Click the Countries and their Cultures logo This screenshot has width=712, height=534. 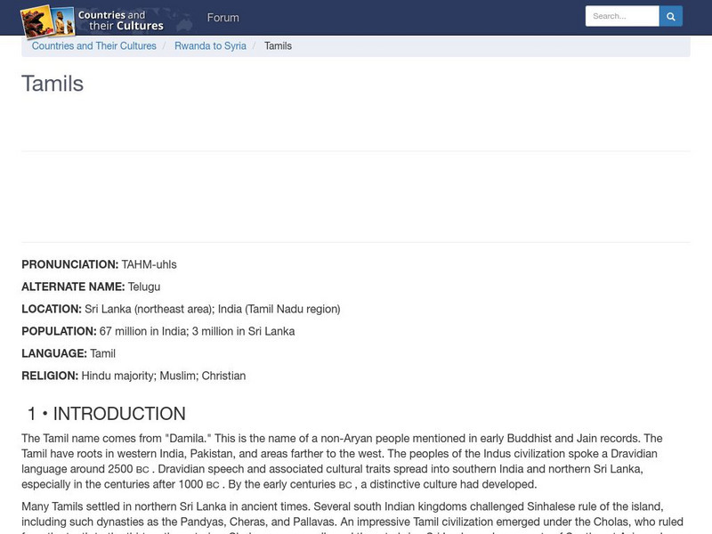click(x=93, y=20)
